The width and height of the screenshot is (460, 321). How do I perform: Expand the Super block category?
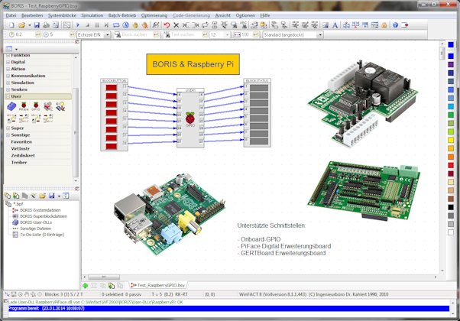8,128
